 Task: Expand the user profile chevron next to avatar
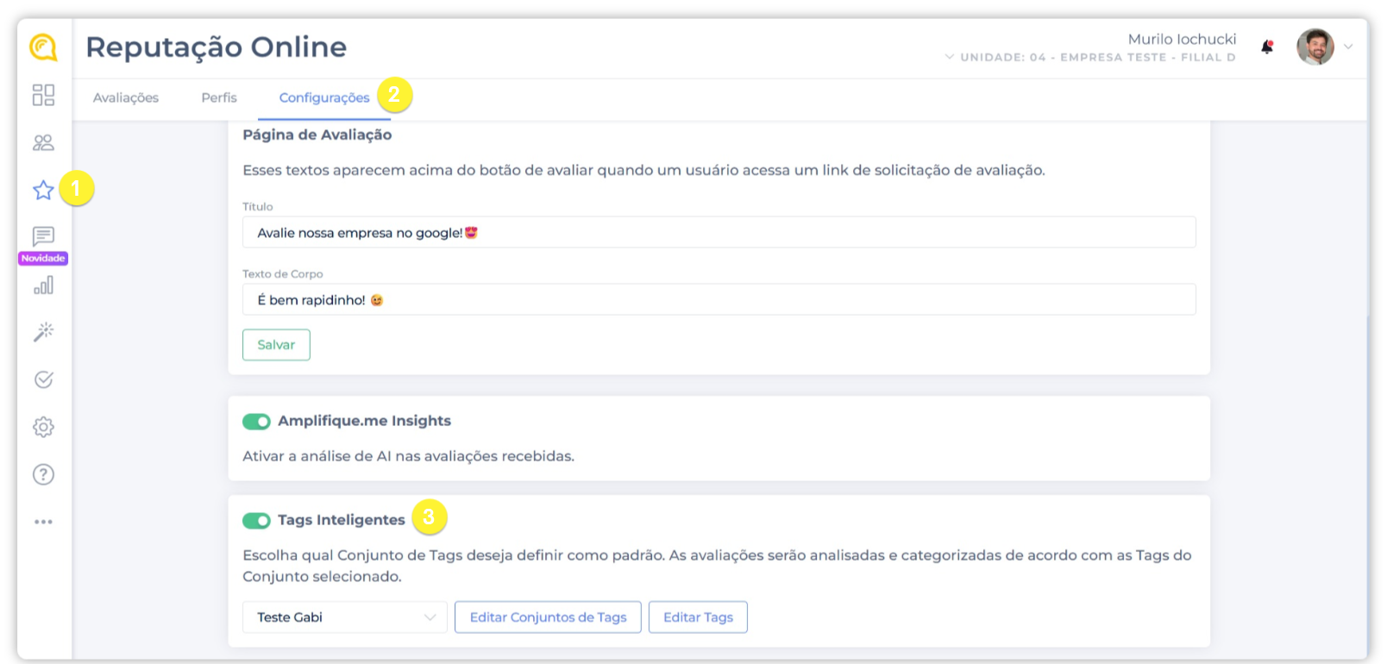1348,47
